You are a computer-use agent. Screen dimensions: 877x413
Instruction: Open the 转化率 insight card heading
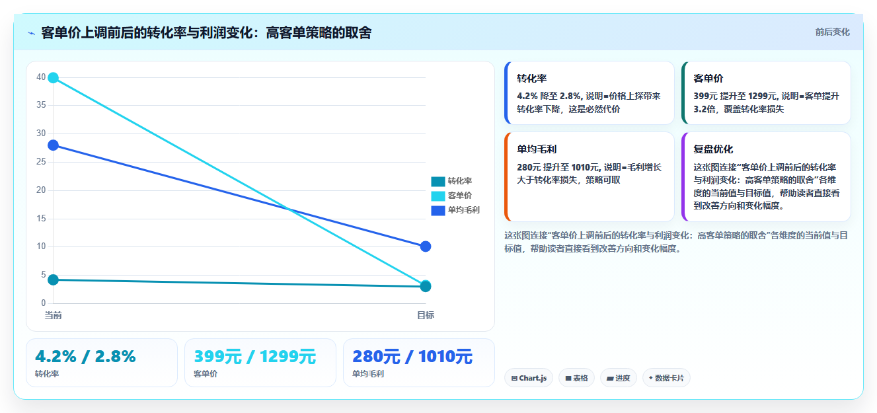[532, 78]
